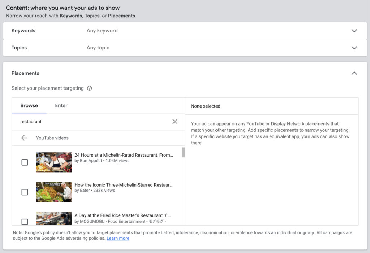Image resolution: width=370 pixels, height=253 pixels.
Task: Switch to the Browse tab
Action: click(x=29, y=105)
